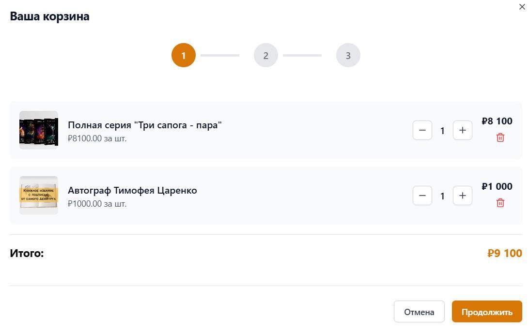Decrease quantity of Автограф Тимофея Царенко
The height and width of the screenshot is (333, 529).
(422, 196)
